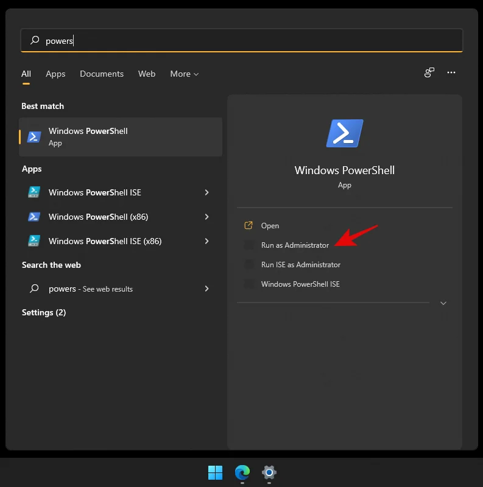Viewport: 483px width, 487px height.
Task: Switch to the Apps search tab
Action: (x=55, y=74)
